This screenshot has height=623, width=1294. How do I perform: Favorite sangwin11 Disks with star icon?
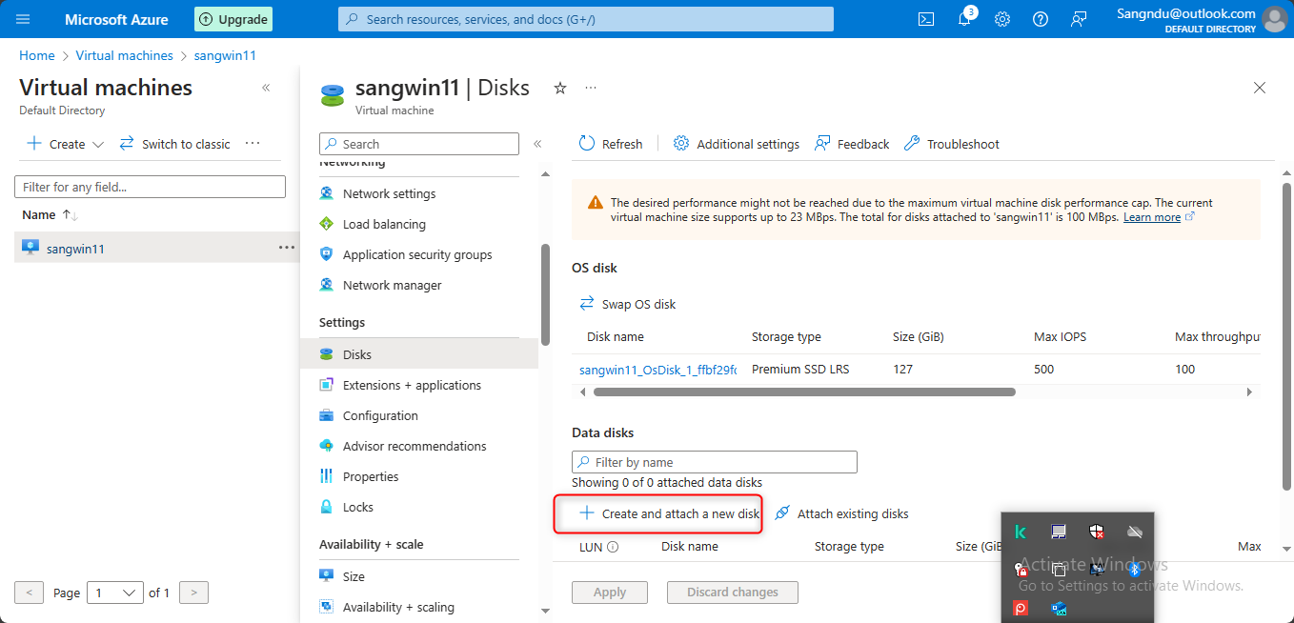(x=560, y=88)
